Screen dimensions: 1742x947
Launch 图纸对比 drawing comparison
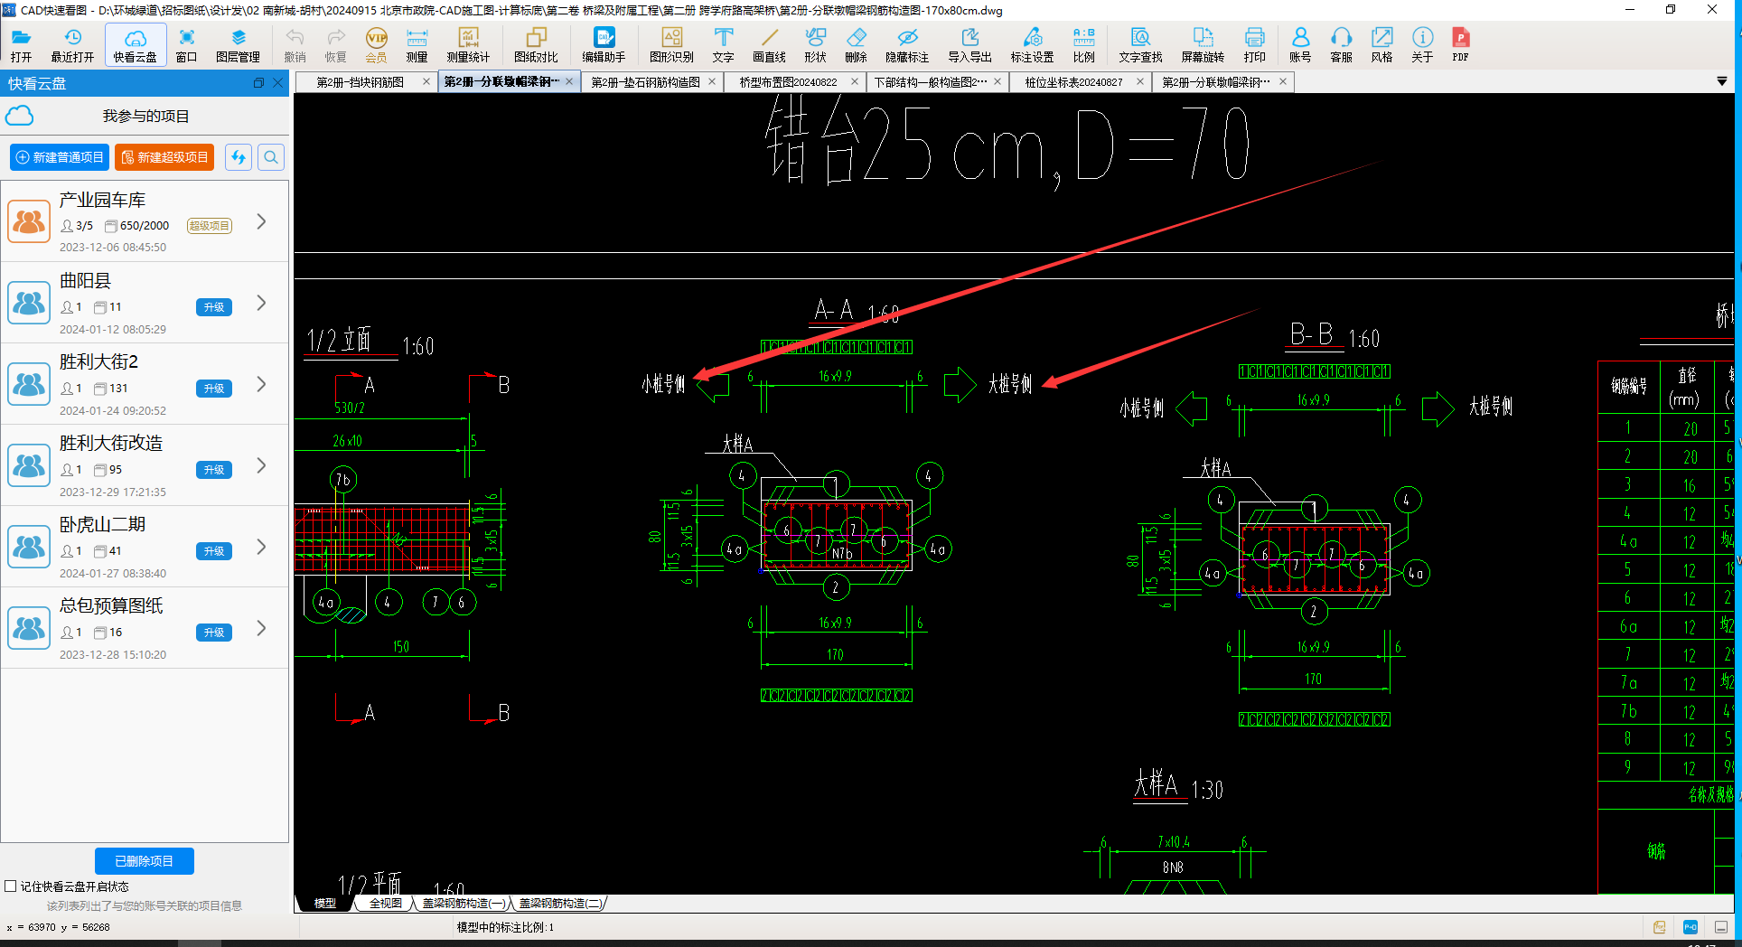tap(536, 44)
